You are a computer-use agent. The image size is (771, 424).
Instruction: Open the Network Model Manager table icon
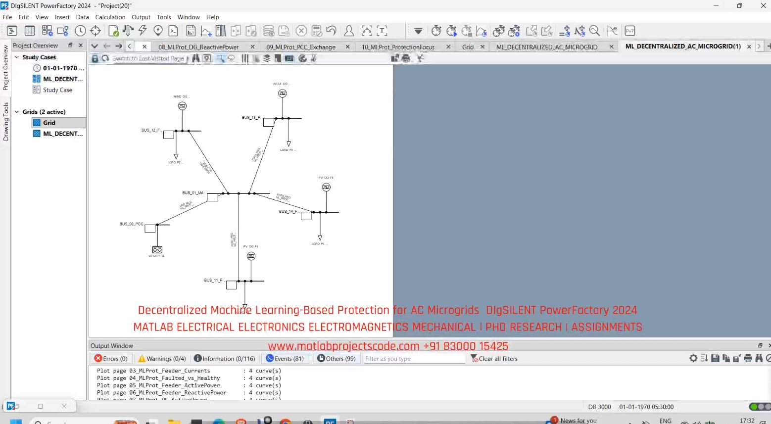coord(30,31)
